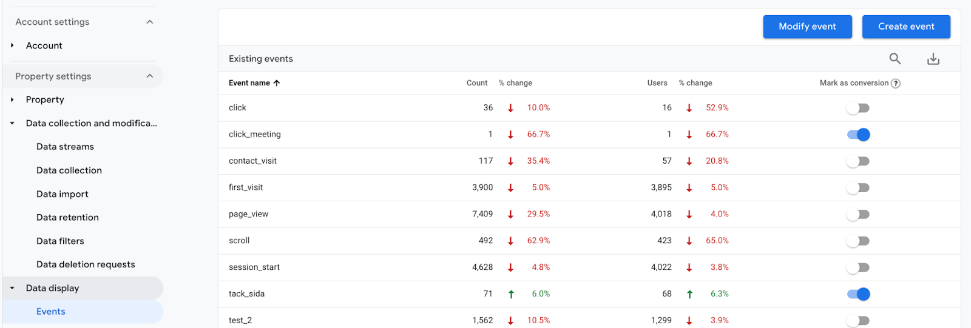Enable conversion for page_view event
The image size is (971, 328).
coord(858,215)
